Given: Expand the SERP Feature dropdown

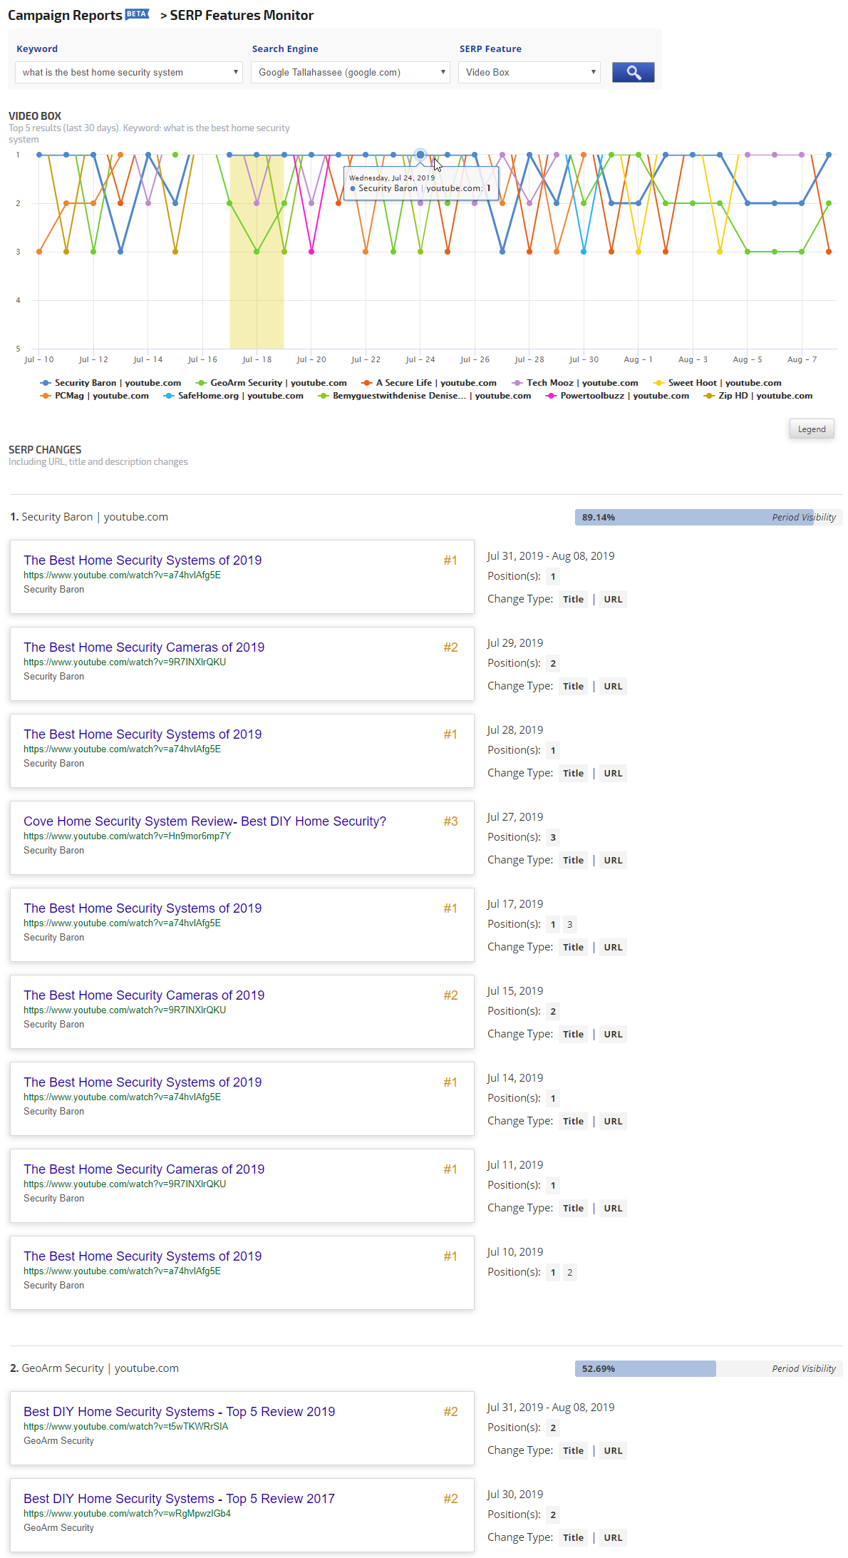Looking at the screenshot, I should point(529,72).
